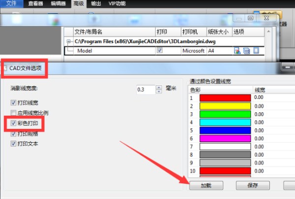
Task: Click the 紙张大小 column header
Action: [x=219, y=32]
